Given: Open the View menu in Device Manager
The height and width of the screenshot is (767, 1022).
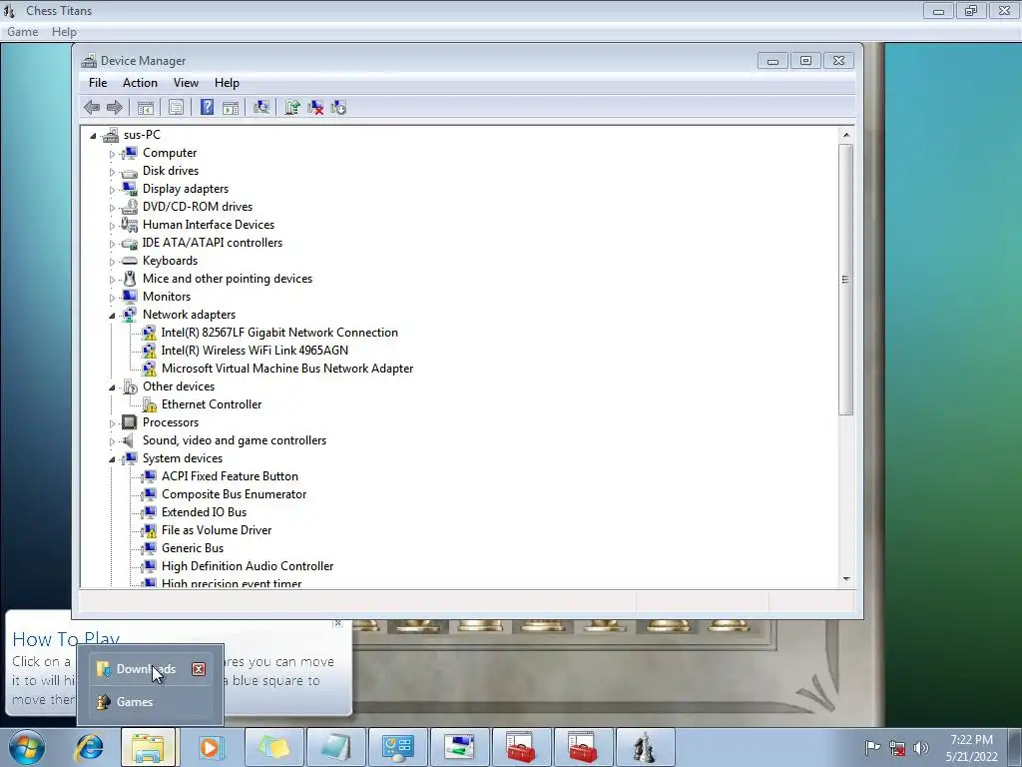Looking at the screenshot, I should [186, 83].
